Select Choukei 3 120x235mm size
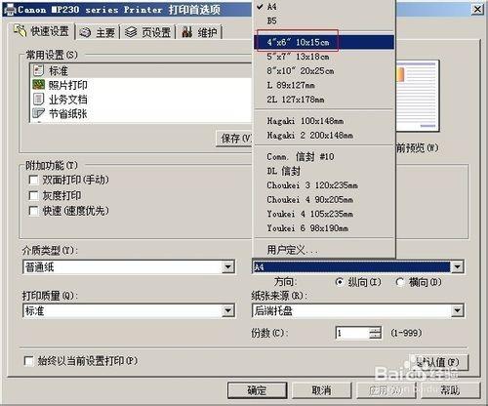 coord(324,185)
